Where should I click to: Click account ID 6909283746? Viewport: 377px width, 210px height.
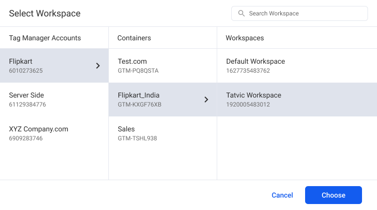[26, 138]
